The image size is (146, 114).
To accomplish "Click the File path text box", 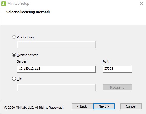I will (56, 88).
